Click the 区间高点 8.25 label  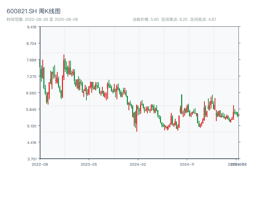tap(174, 19)
